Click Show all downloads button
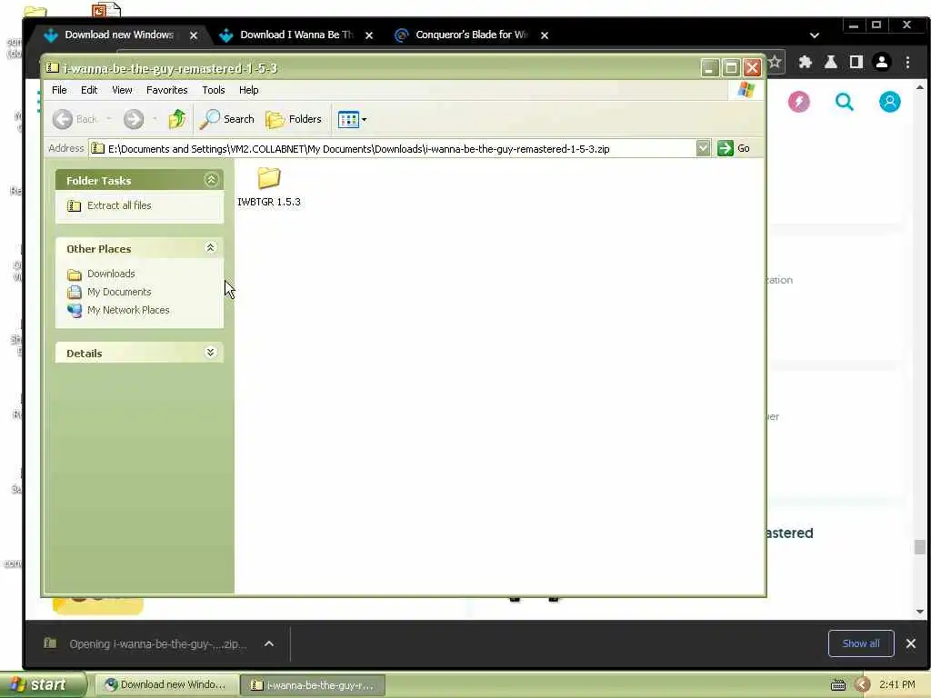Viewport: 931px width, 698px height. (x=861, y=643)
